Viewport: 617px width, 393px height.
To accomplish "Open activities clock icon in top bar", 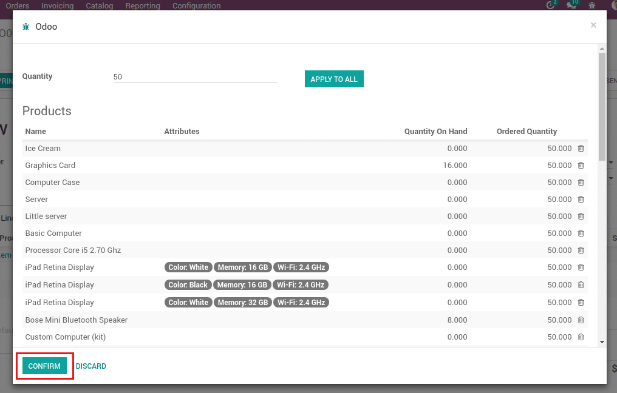I will 550,5.
